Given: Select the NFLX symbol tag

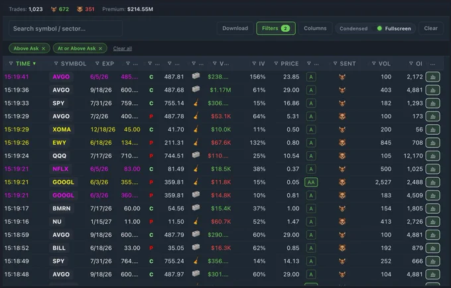Looking at the screenshot, I should pos(60,169).
